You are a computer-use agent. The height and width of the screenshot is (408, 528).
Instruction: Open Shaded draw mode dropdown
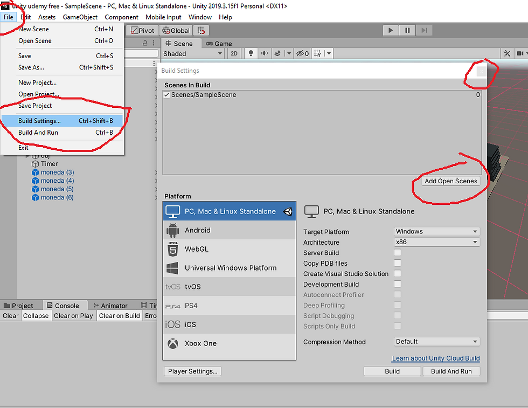pos(193,53)
